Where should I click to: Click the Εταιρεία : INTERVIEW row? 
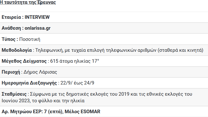[x=104, y=17]
